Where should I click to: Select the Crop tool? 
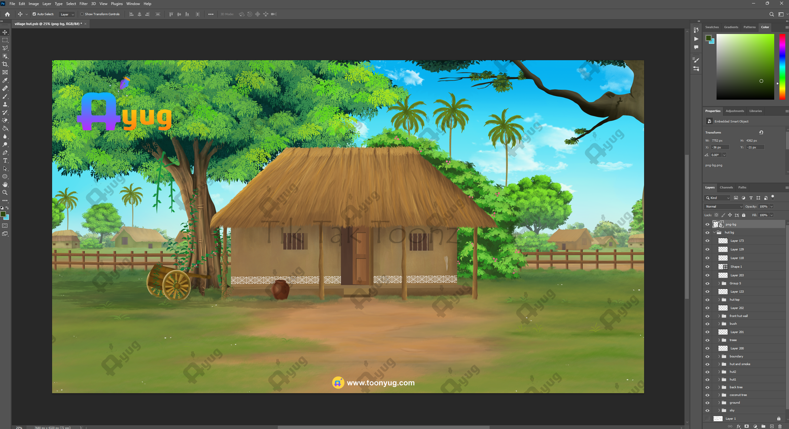click(x=5, y=64)
